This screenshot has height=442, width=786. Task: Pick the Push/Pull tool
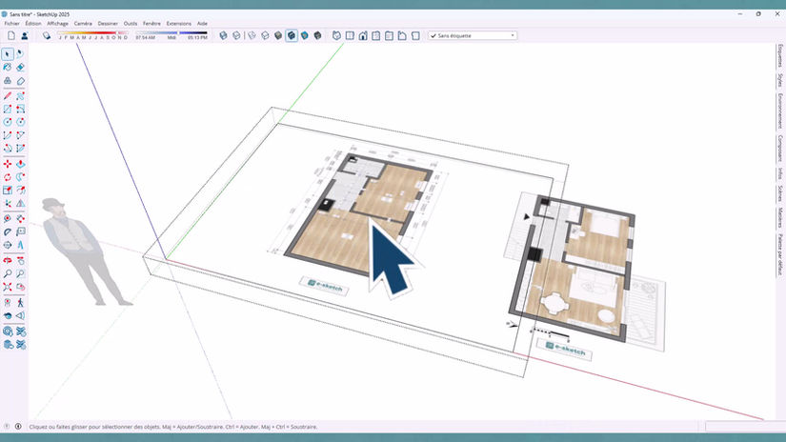click(x=21, y=164)
